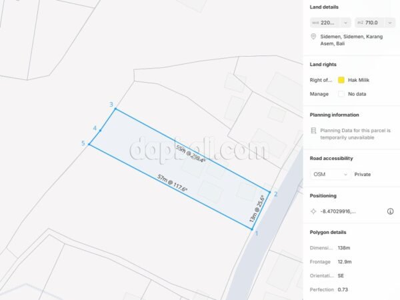Image resolution: width=400 pixels, height=300 pixels.
Task: Click the Private road accessibility label
Action: coord(363,175)
